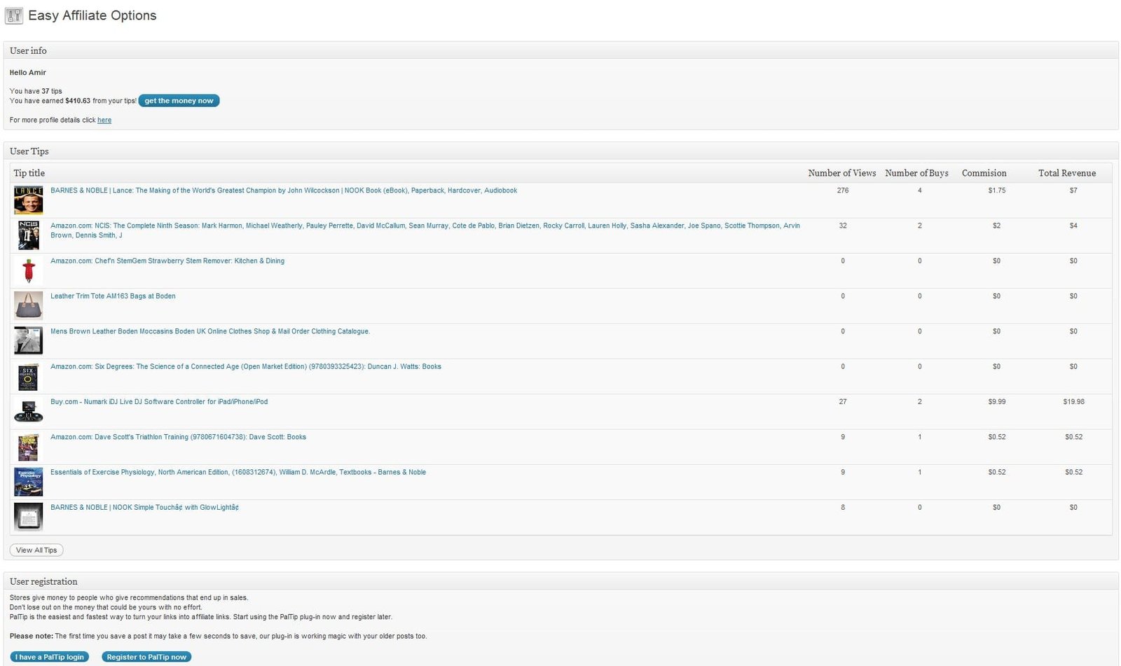1121x666 pixels.
Task: Open the Leather Trim Tote Boden link
Action: [x=113, y=296]
